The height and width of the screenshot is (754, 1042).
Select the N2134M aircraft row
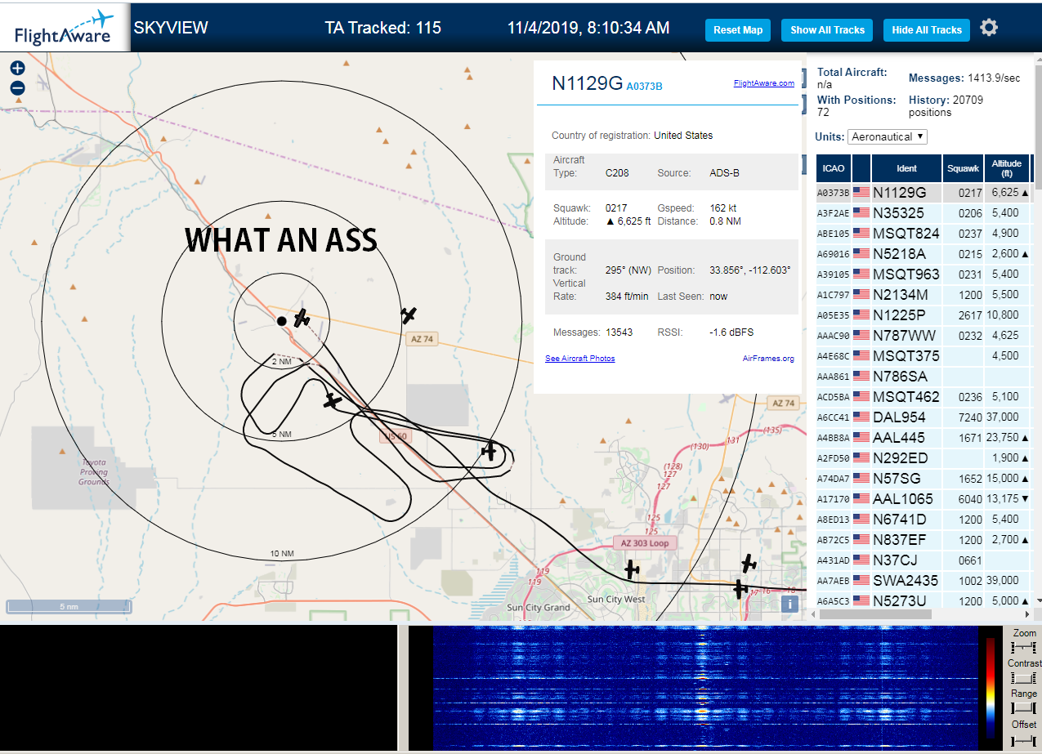923,295
